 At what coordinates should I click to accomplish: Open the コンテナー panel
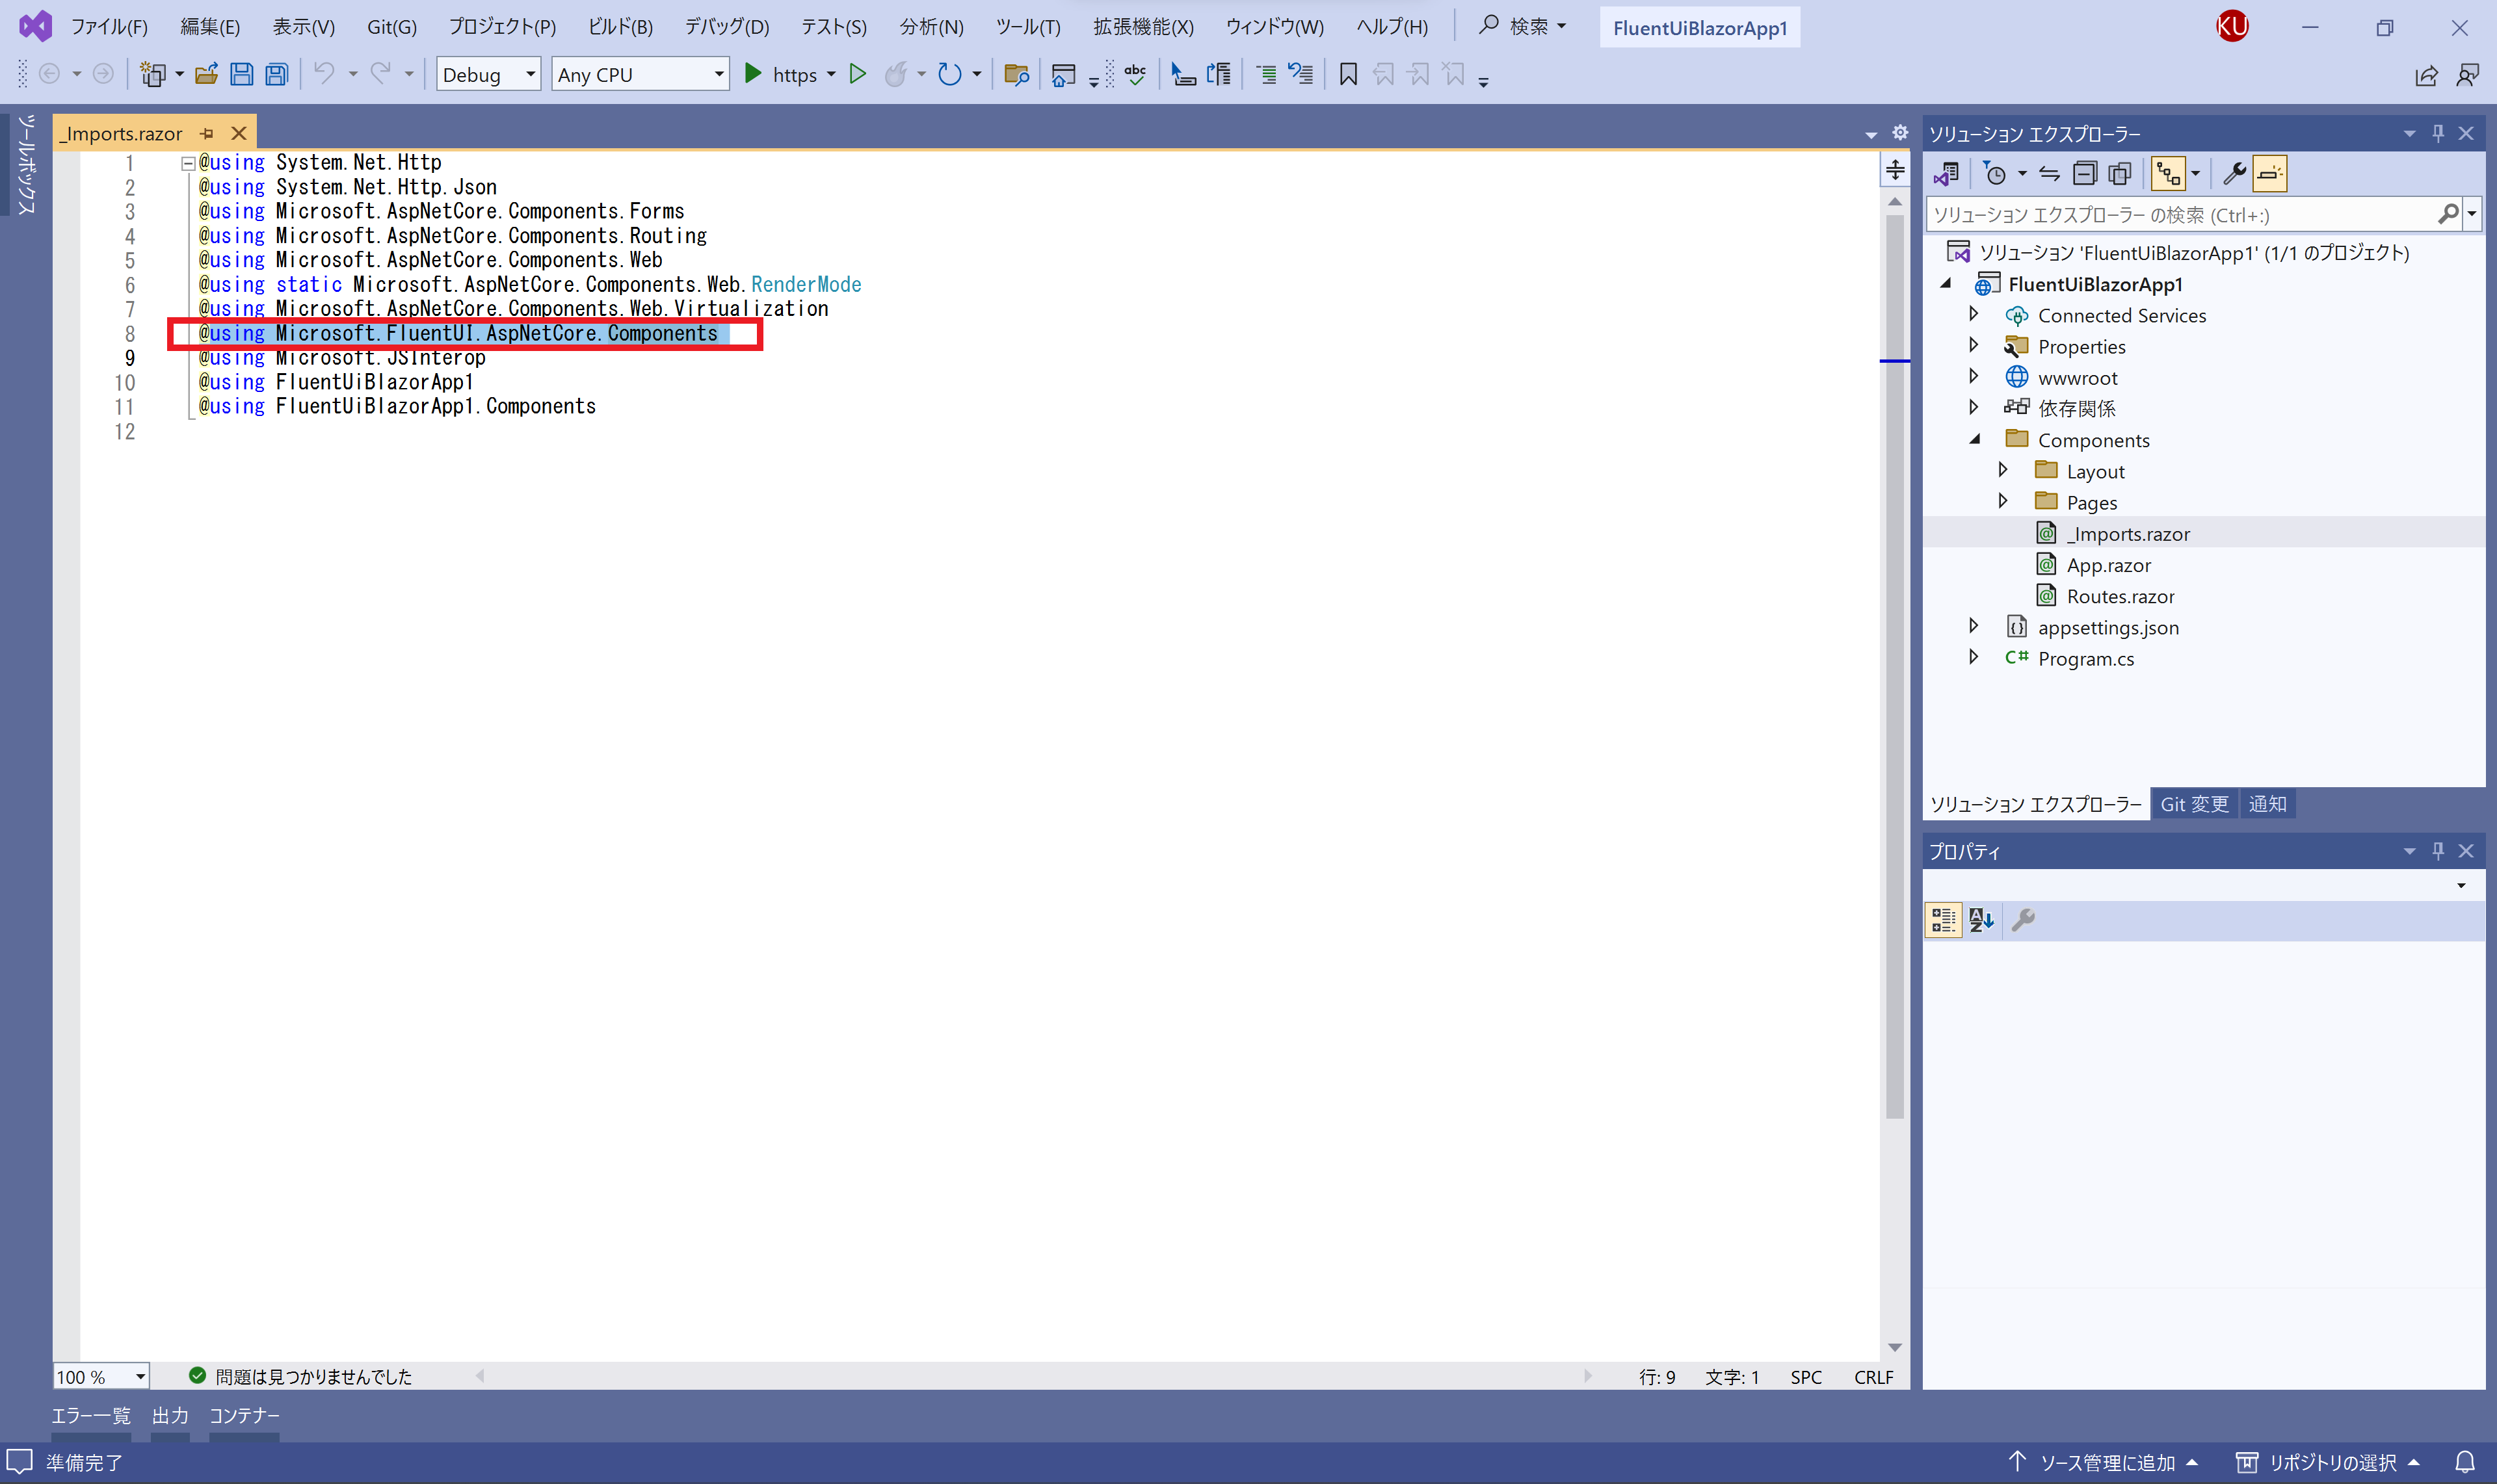[x=244, y=1416]
